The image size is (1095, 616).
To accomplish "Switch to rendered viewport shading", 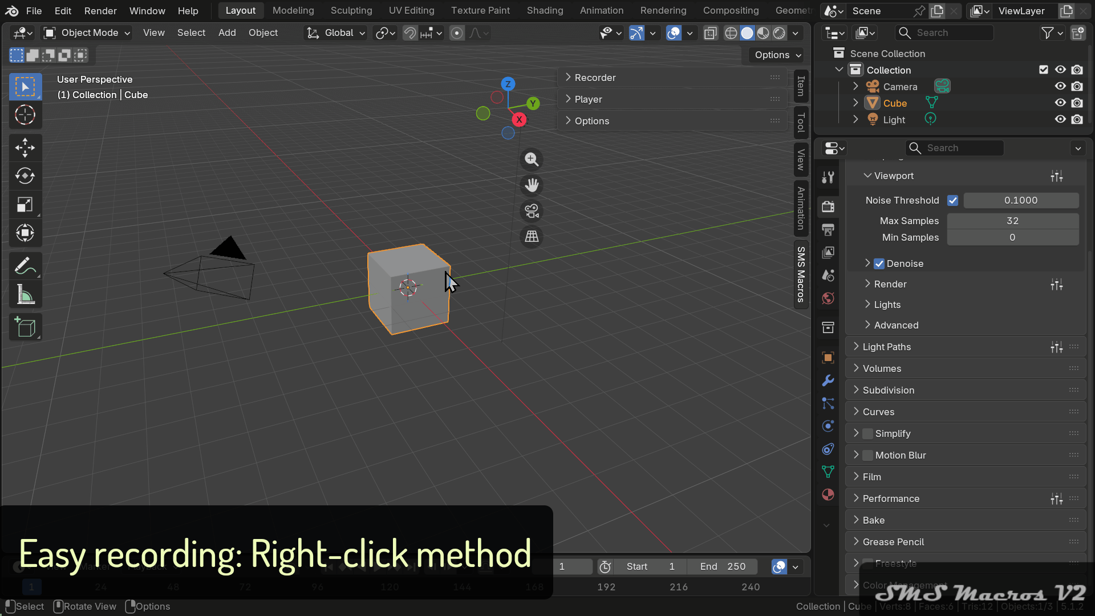I will click(779, 33).
